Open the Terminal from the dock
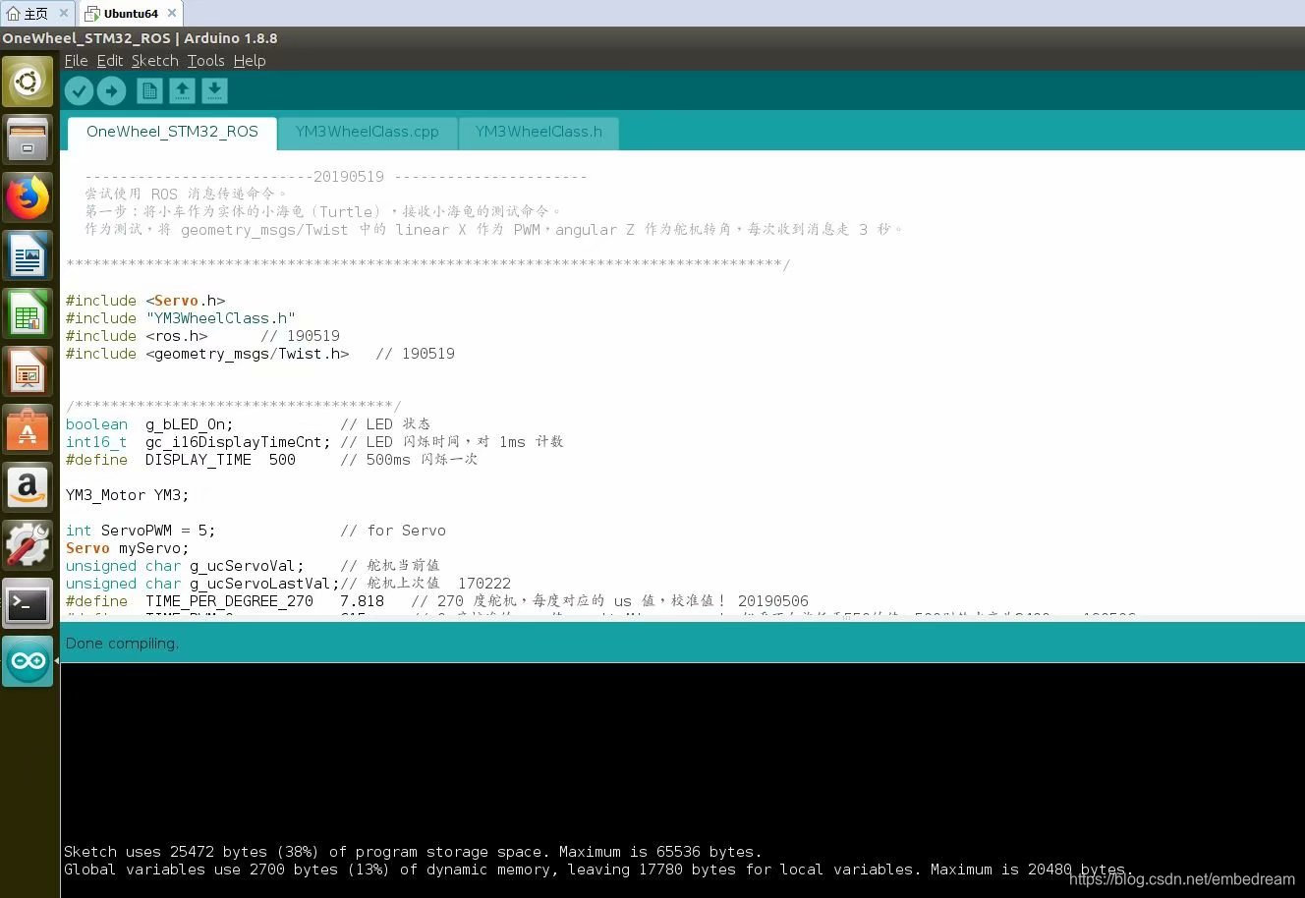Image resolution: width=1305 pixels, height=898 pixels. (28, 604)
